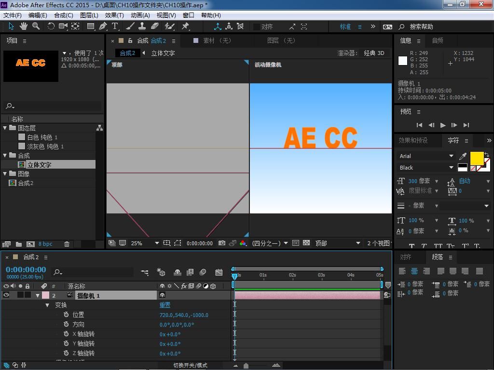This screenshot has width=494, height=370.
Task: Click the 立体文字 breadcrumb in viewer
Action: tap(163, 53)
